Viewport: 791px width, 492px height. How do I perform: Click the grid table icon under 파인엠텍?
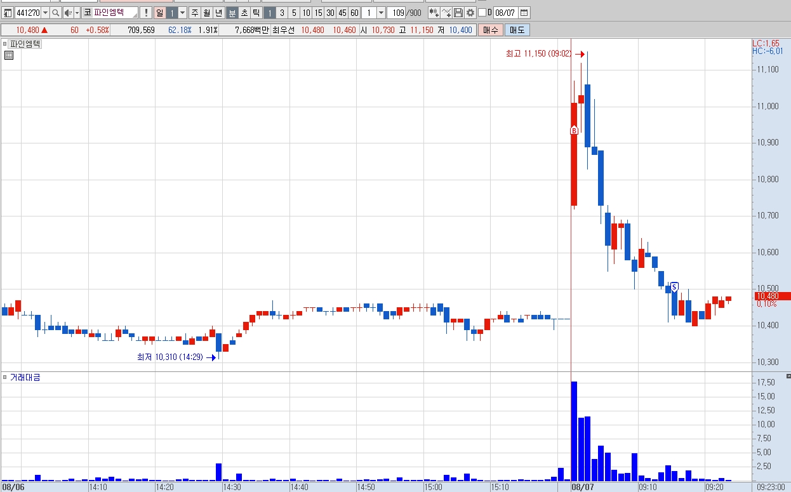pyautogui.click(x=9, y=56)
